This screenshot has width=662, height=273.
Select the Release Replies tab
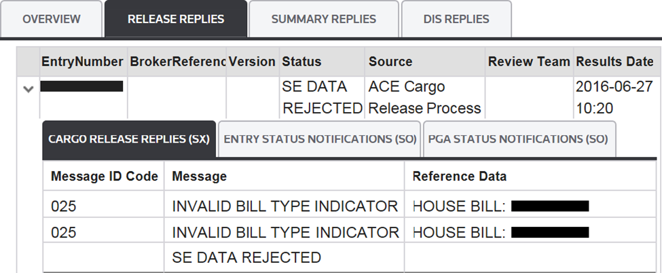tap(176, 19)
